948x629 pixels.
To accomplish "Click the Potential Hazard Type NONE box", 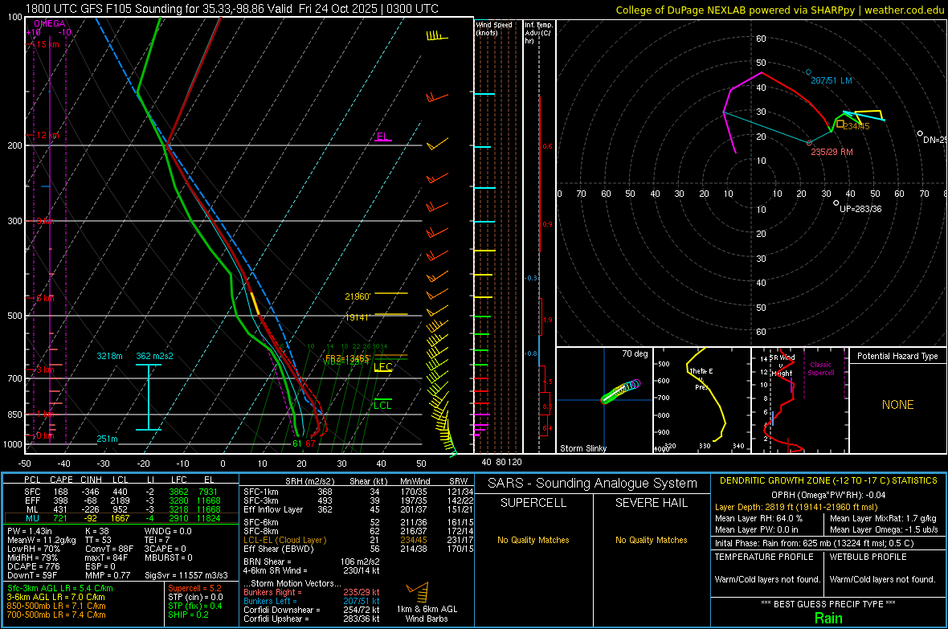I will 897,405.
